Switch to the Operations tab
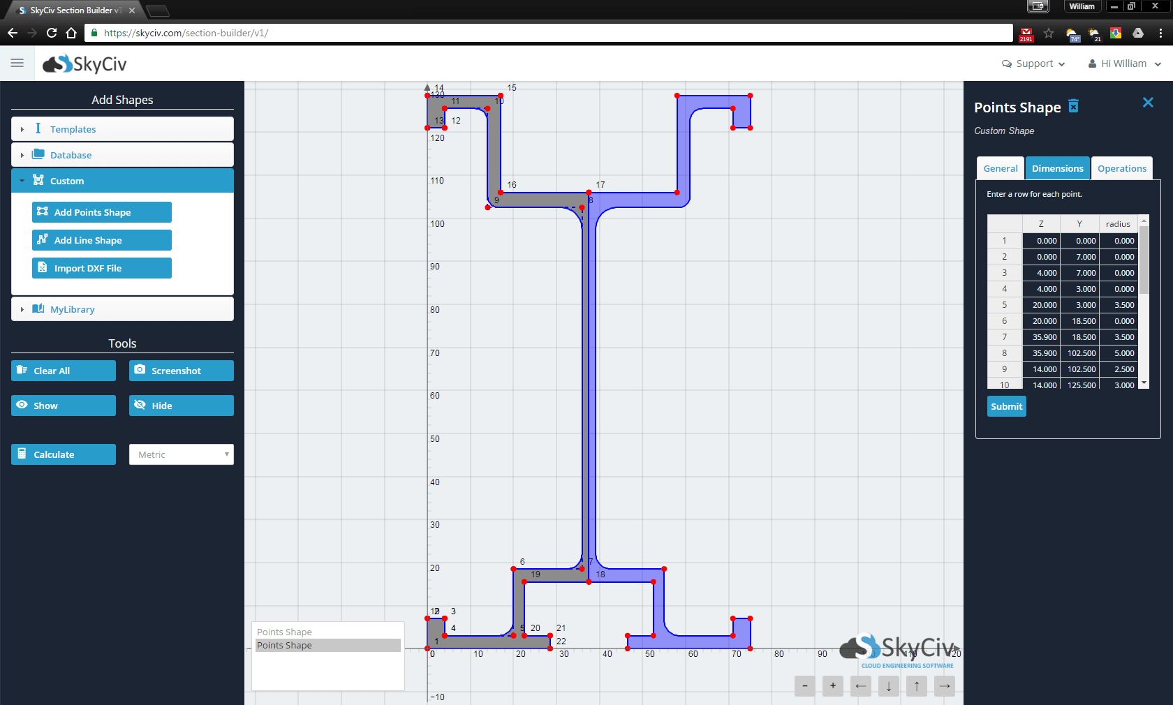 [x=1121, y=168]
